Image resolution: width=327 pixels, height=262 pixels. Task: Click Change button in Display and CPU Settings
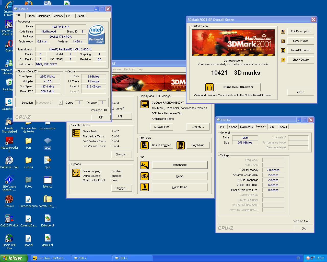tap(198, 127)
